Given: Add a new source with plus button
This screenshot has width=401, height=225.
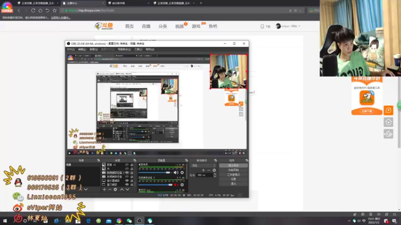Looking at the screenshot, I should click(x=104, y=189).
